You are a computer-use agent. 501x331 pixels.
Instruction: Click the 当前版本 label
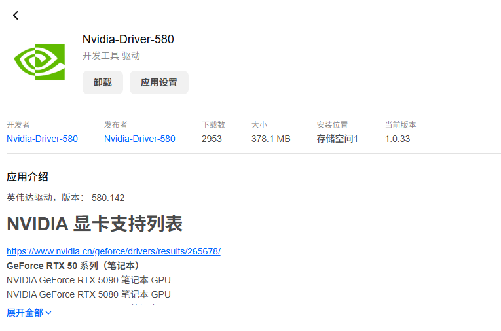pyautogui.click(x=400, y=124)
